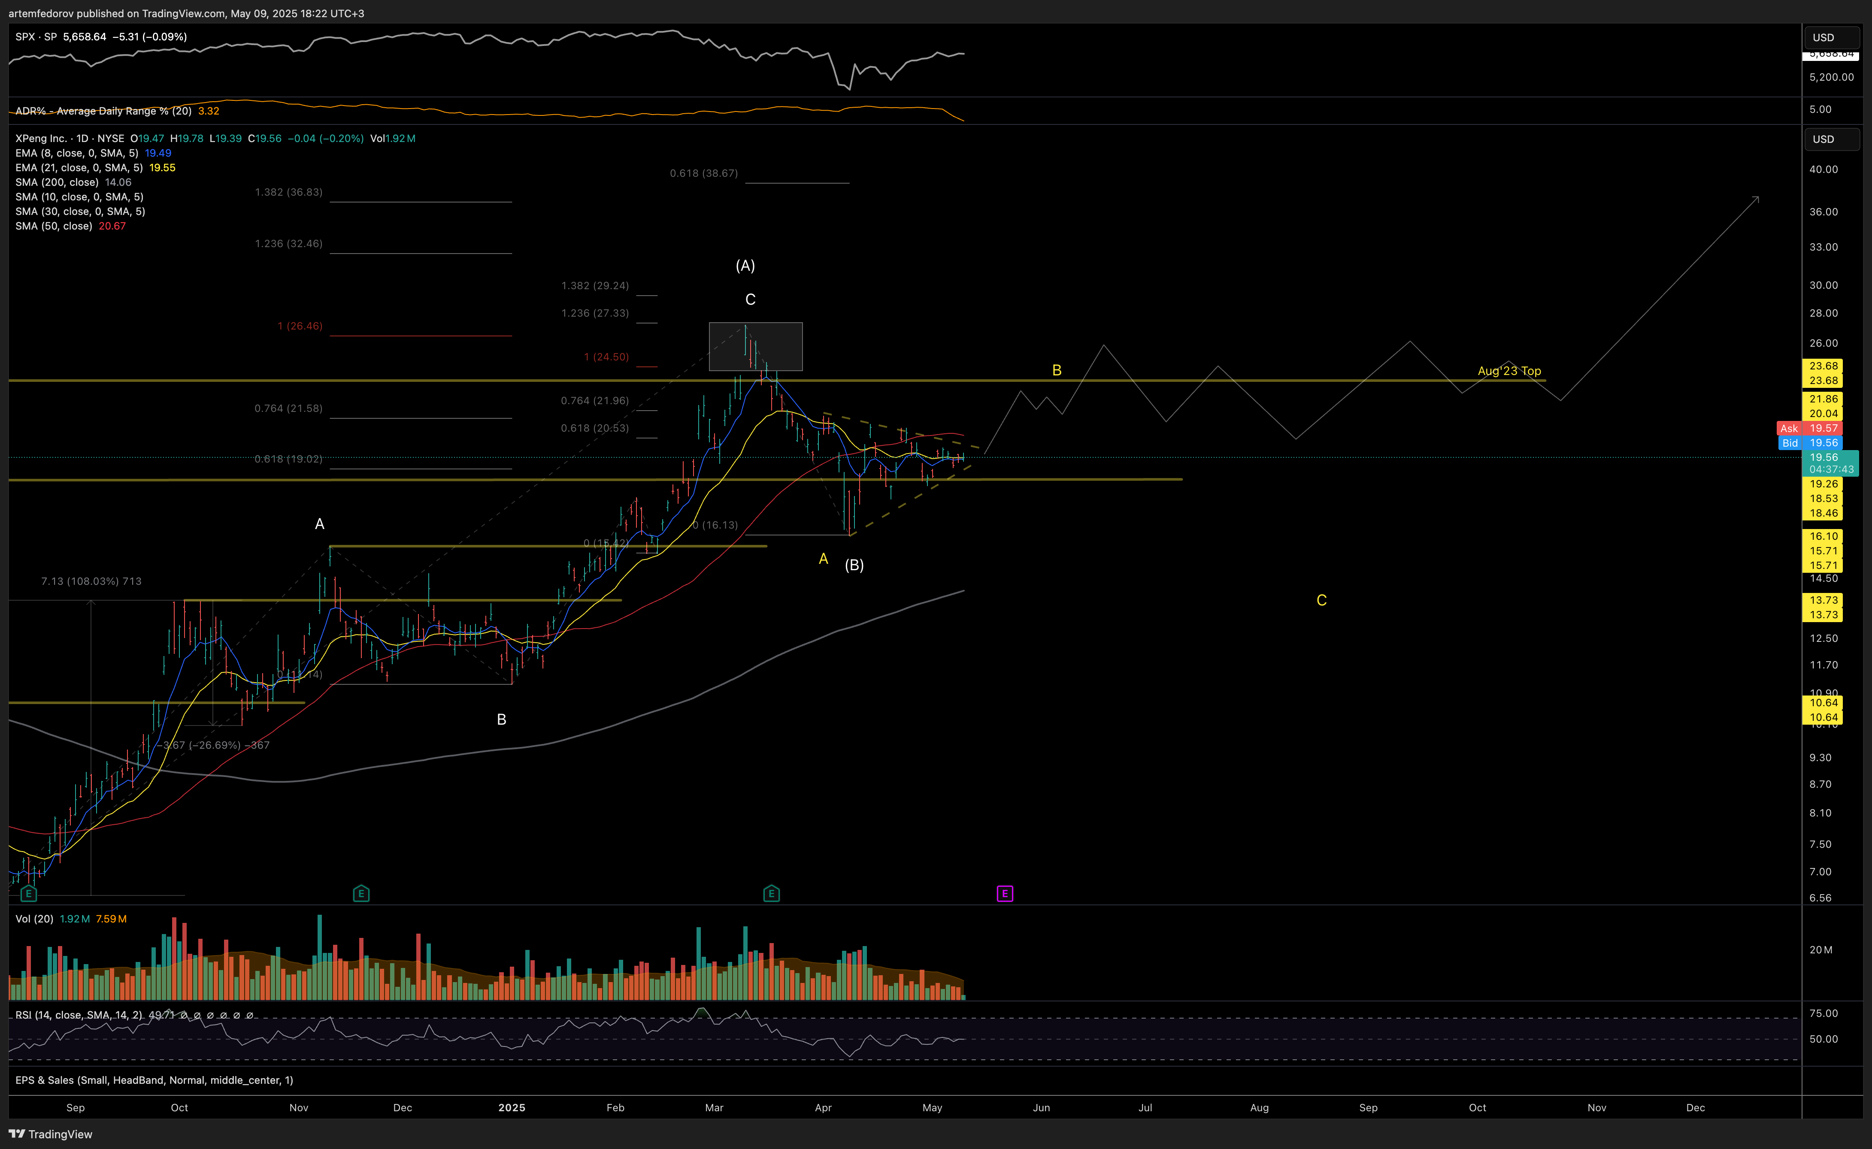
Task: Click the 1.382 (36.83) Fibonacci label
Action: coord(289,192)
